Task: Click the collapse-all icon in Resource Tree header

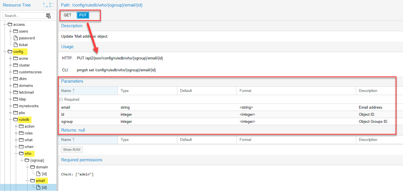Action: pyautogui.click(x=51, y=5)
